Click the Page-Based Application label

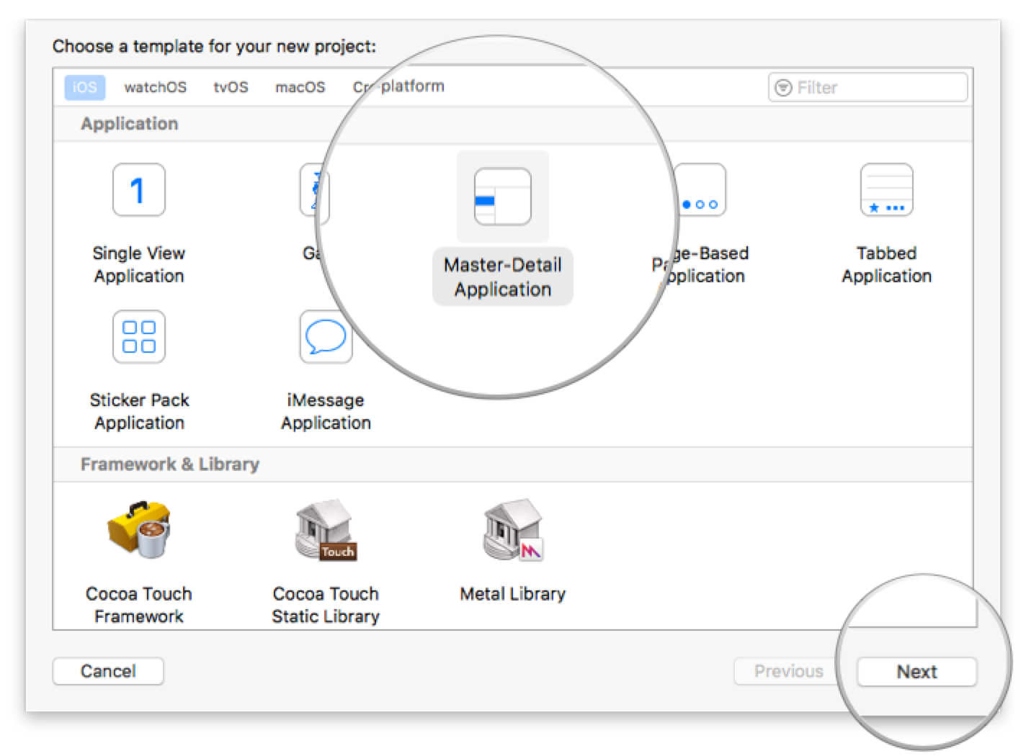point(700,264)
